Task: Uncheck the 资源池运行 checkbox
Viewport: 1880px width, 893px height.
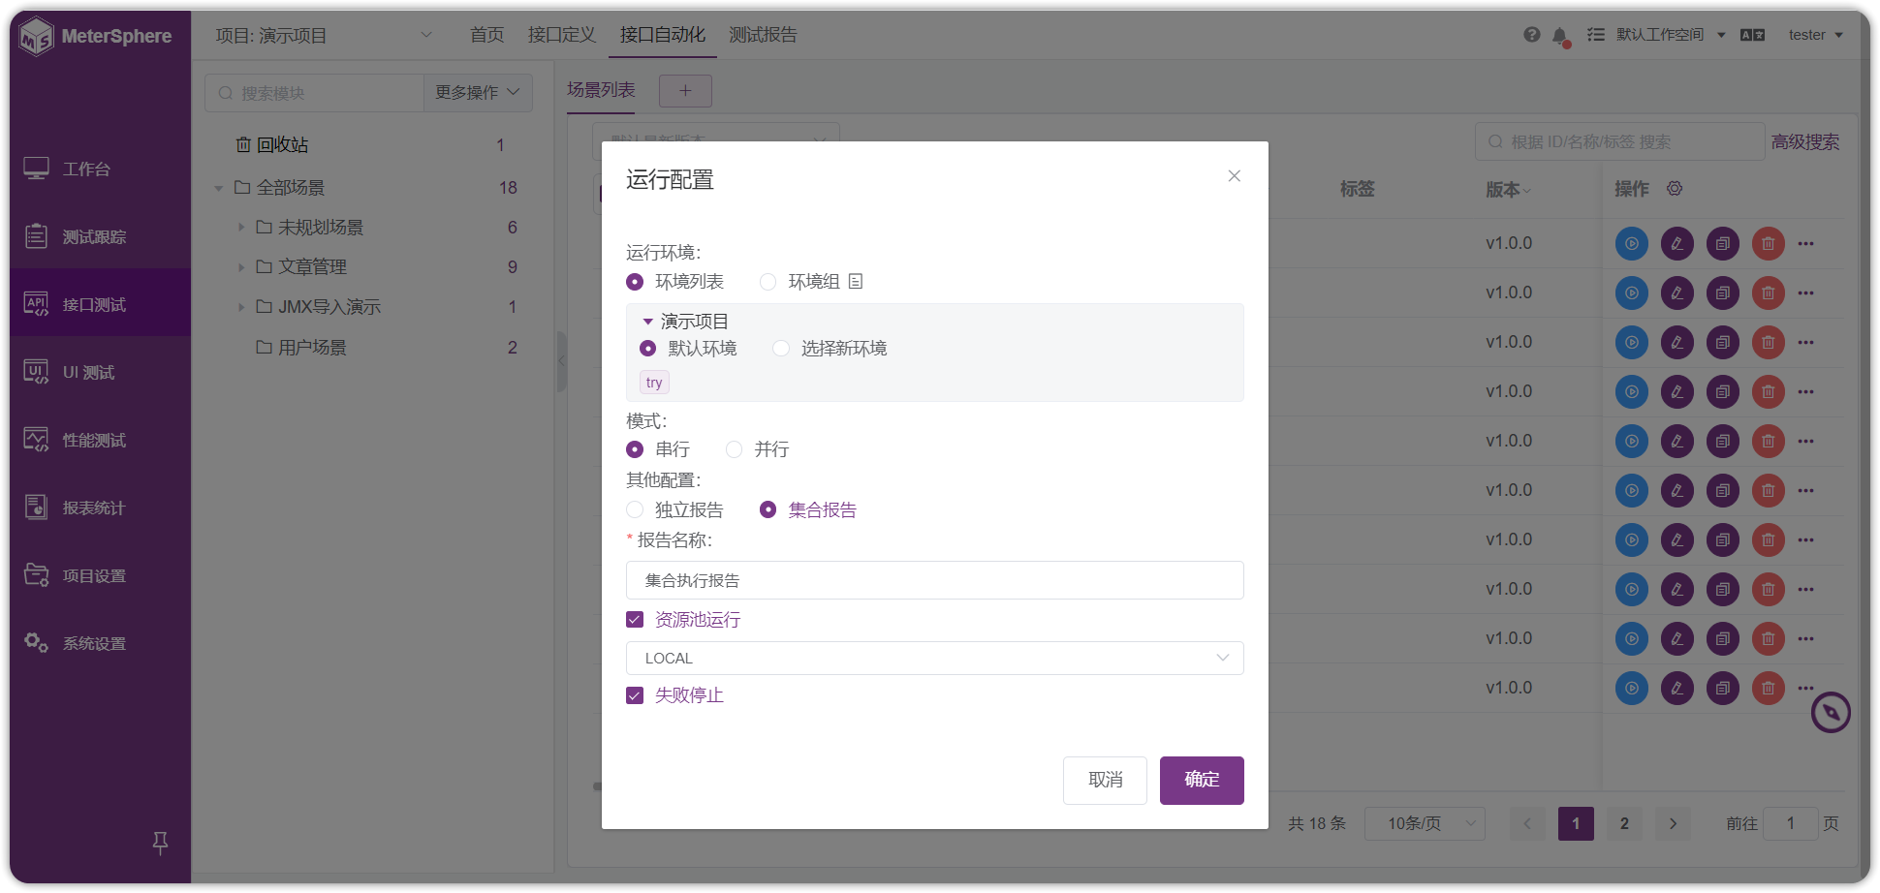Action: click(x=635, y=620)
